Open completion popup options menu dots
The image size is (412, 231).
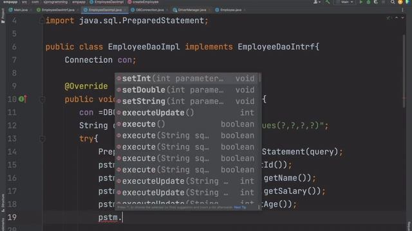tap(259, 207)
